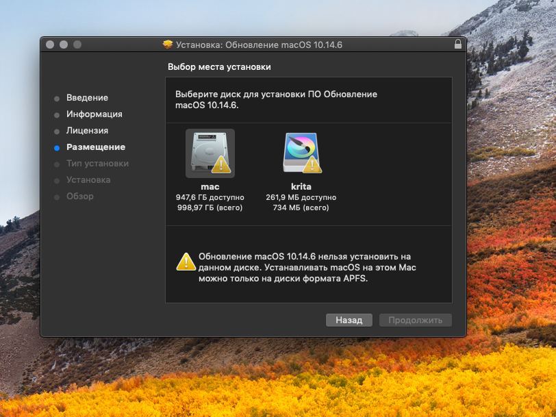Select the krita disk image icon
Screen dimensions: 556x417
pos(301,153)
